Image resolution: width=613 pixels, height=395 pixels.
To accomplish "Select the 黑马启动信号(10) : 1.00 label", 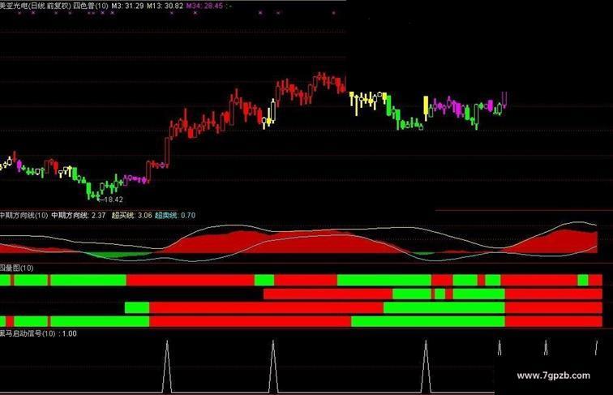I will coord(38,333).
